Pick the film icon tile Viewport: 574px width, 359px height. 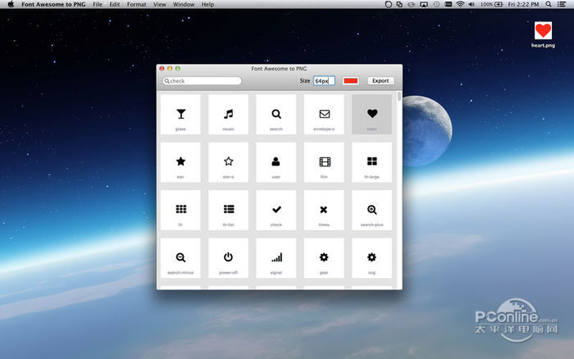click(324, 162)
